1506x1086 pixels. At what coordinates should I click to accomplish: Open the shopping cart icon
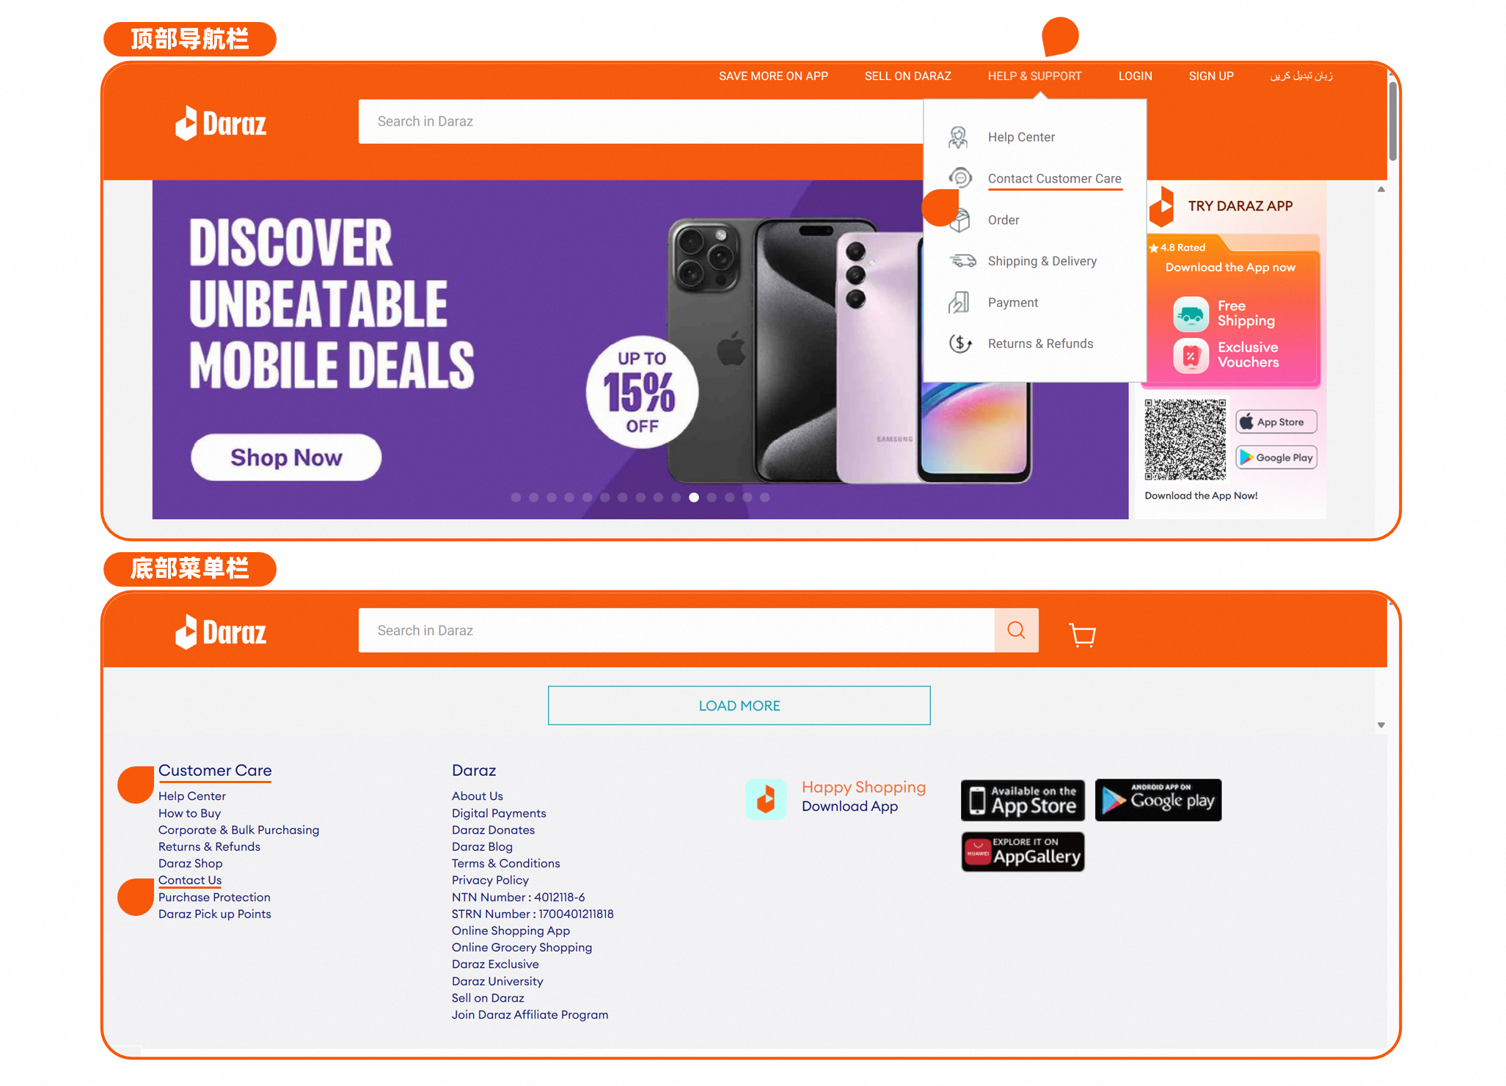point(1082,634)
